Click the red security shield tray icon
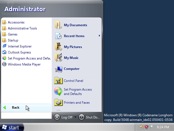Viewport: 174px width, 131px height. click(147, 127)
